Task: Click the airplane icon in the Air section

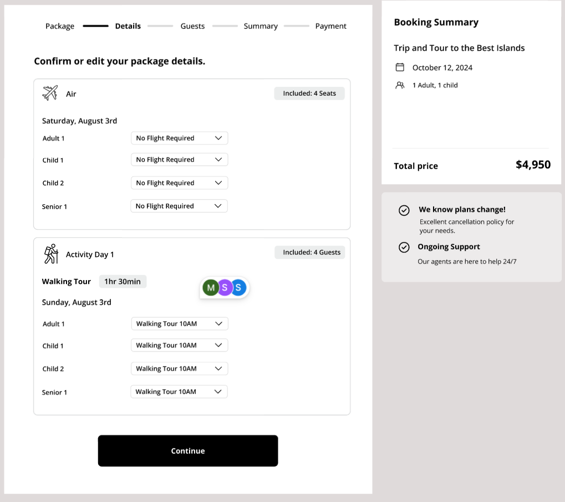Action: (x=49, y=92)
